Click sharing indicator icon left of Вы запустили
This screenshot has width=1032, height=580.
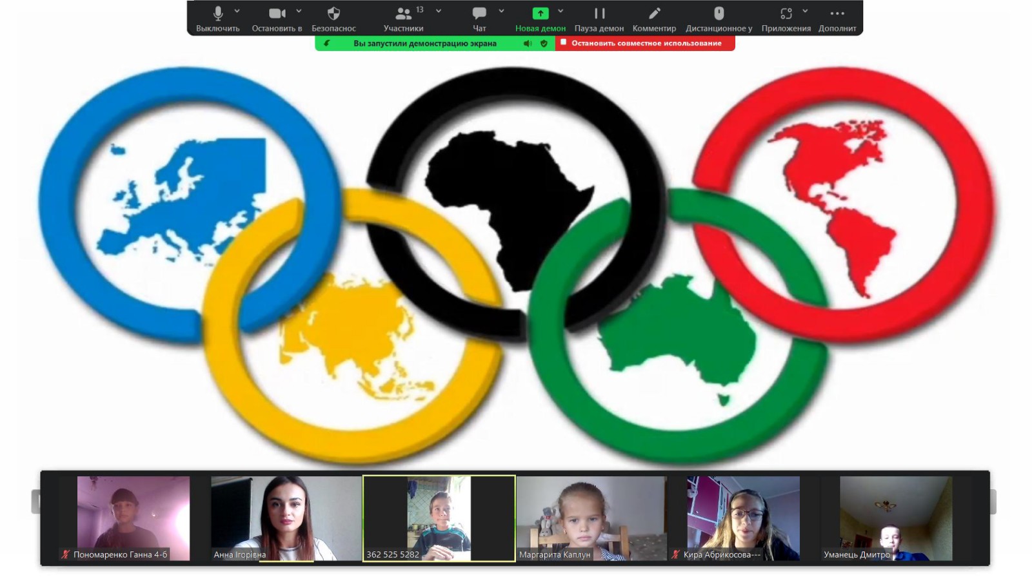pyautogui.click(x=327, y=43)
